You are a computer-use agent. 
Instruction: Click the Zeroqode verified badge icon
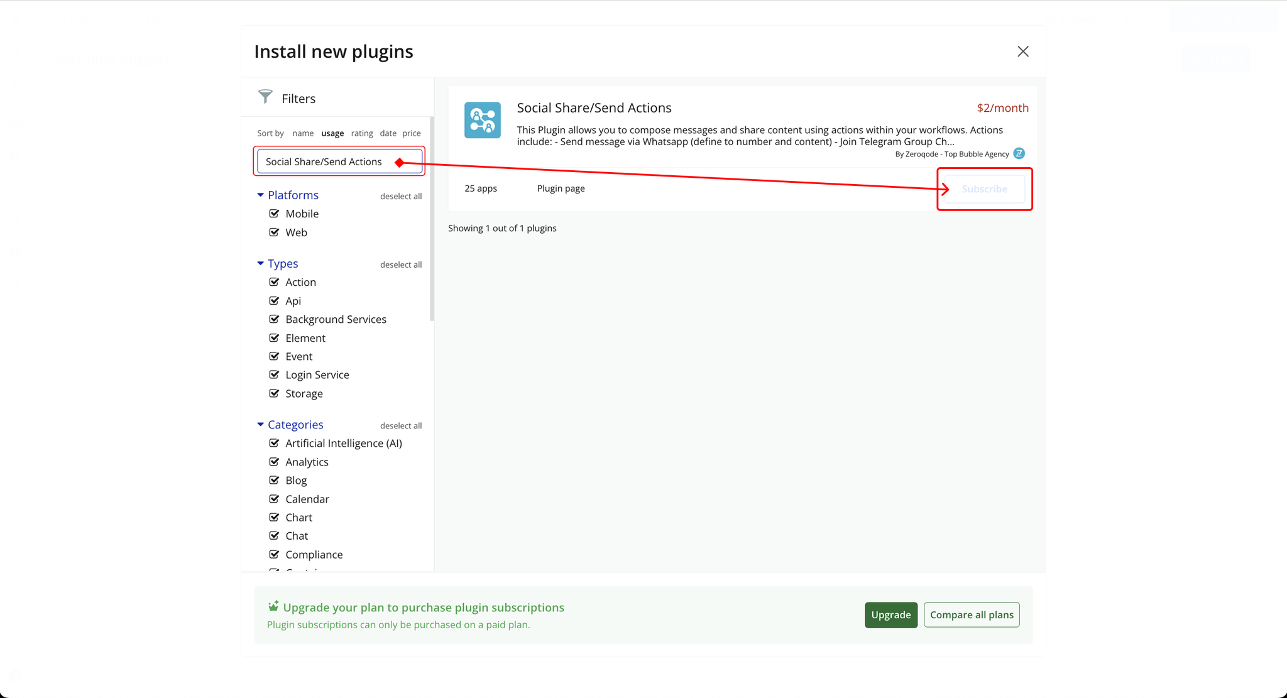1019,153
